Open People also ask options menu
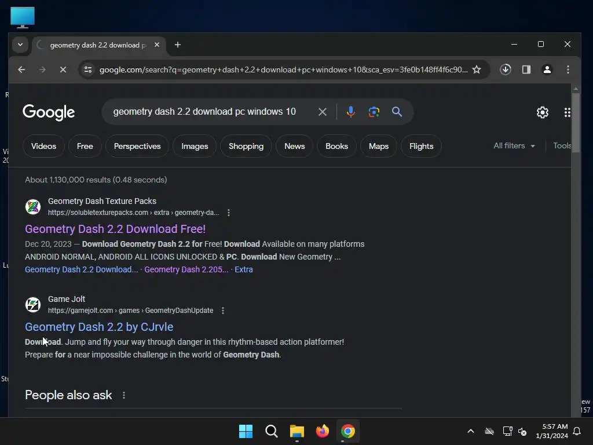 [124, 395]
